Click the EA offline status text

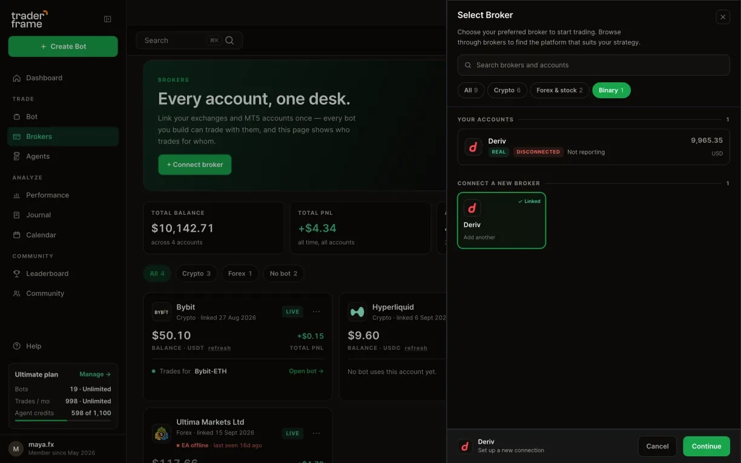[195, 445]
